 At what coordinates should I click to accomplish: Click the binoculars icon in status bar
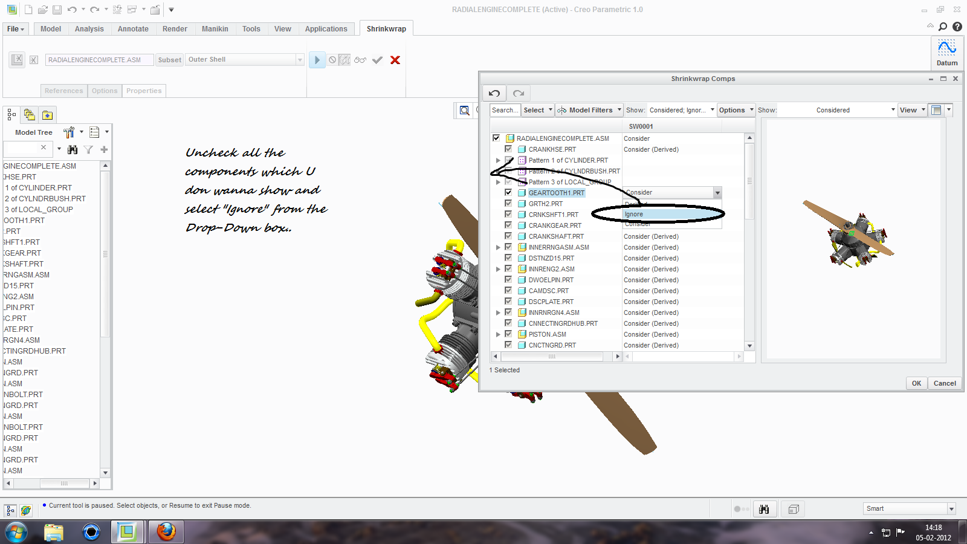click(x=764, y=509)
